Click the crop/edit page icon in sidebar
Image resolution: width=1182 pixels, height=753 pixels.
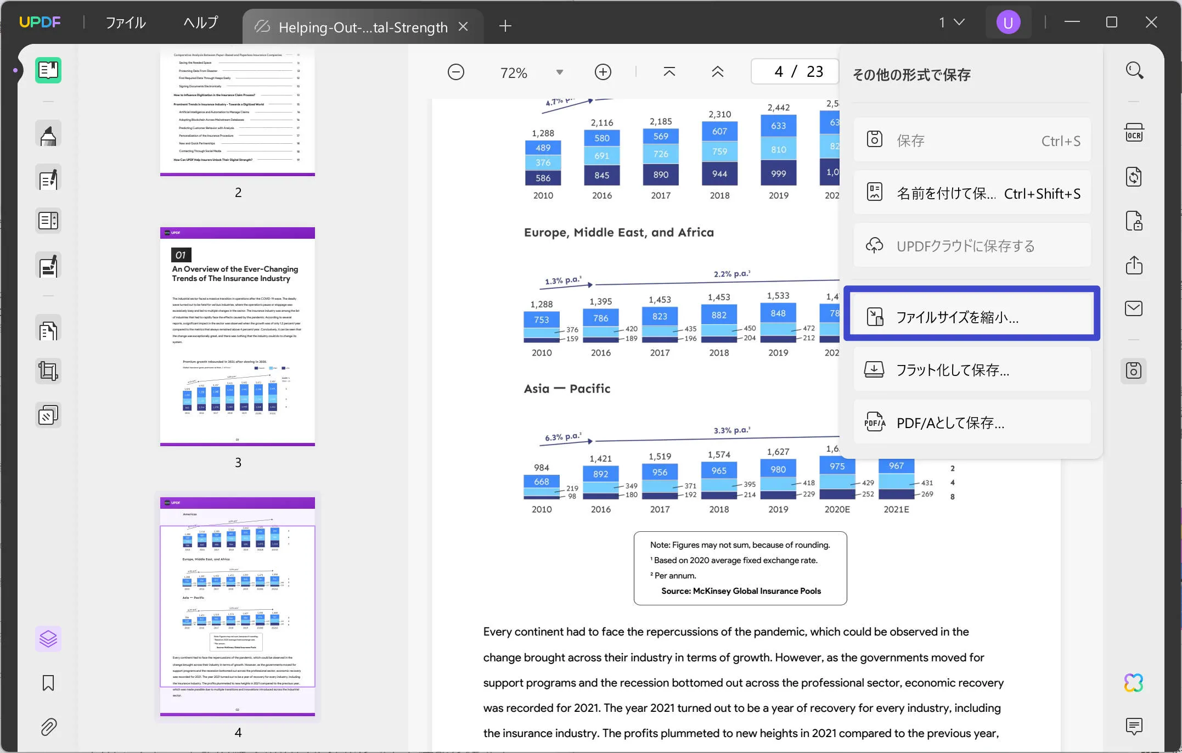click(47, 370)
